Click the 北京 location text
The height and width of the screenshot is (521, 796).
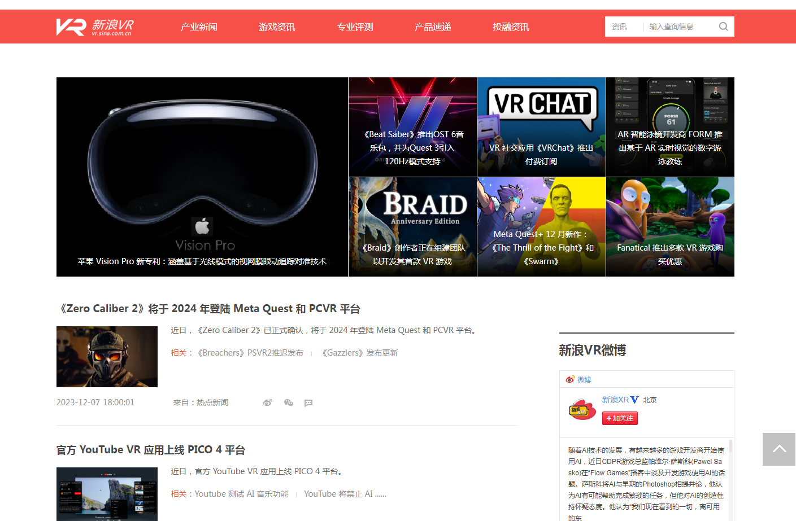pyautogui.click(x=650, y=400)
